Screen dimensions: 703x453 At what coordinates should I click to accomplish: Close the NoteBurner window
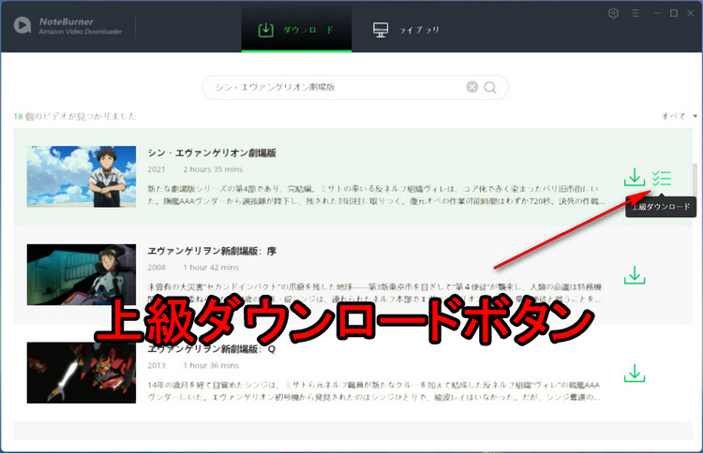coord(691,13)
